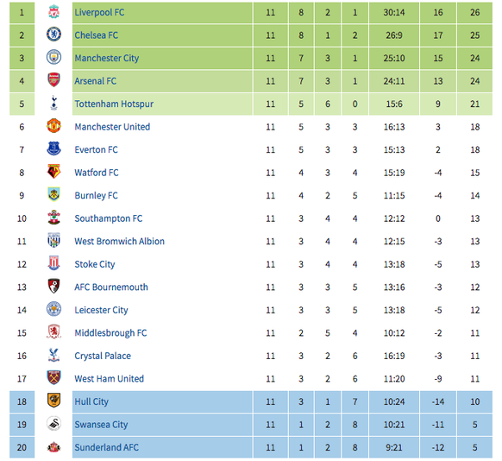Select the Leicester City team link

[101, 310]
